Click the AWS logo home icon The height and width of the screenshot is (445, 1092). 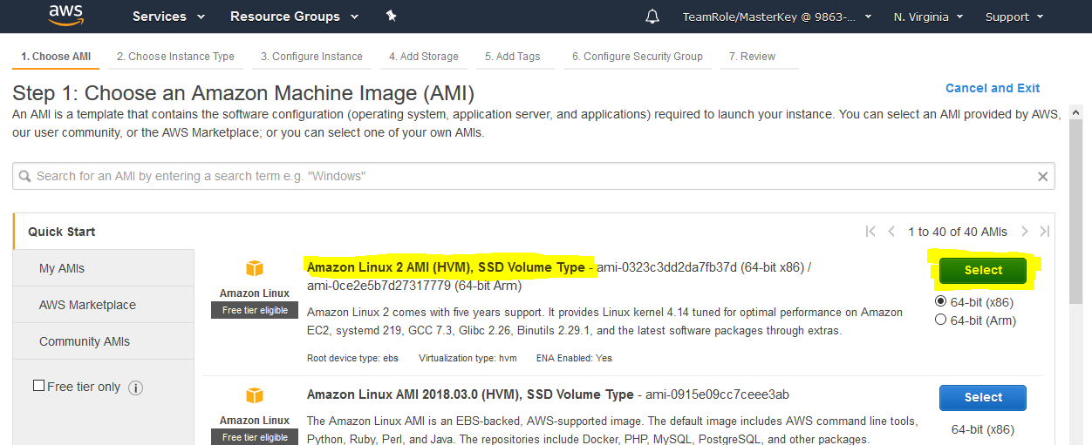click(65, 16)
